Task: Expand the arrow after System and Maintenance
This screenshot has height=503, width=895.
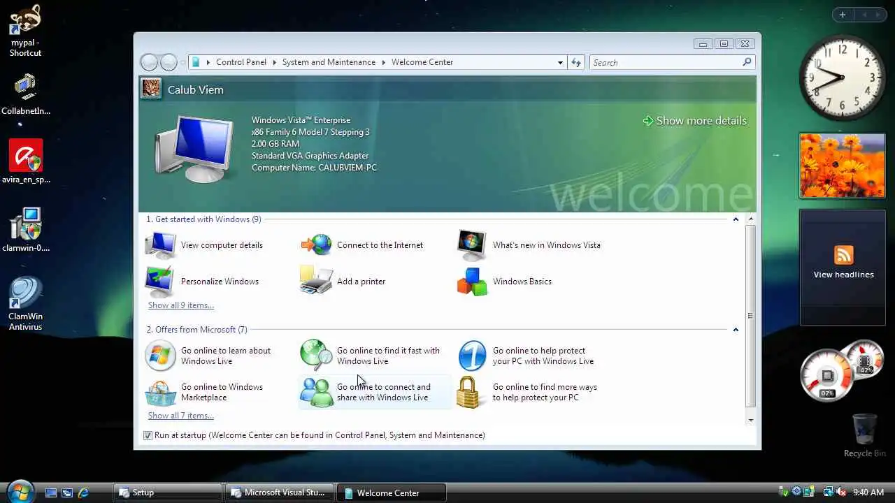Action: tap(383, 62)
